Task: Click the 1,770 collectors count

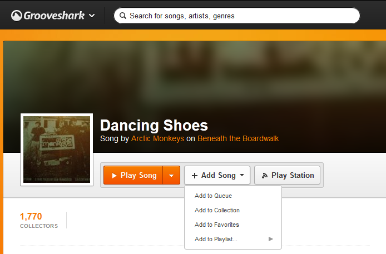Action: click(x=31, y=216)
